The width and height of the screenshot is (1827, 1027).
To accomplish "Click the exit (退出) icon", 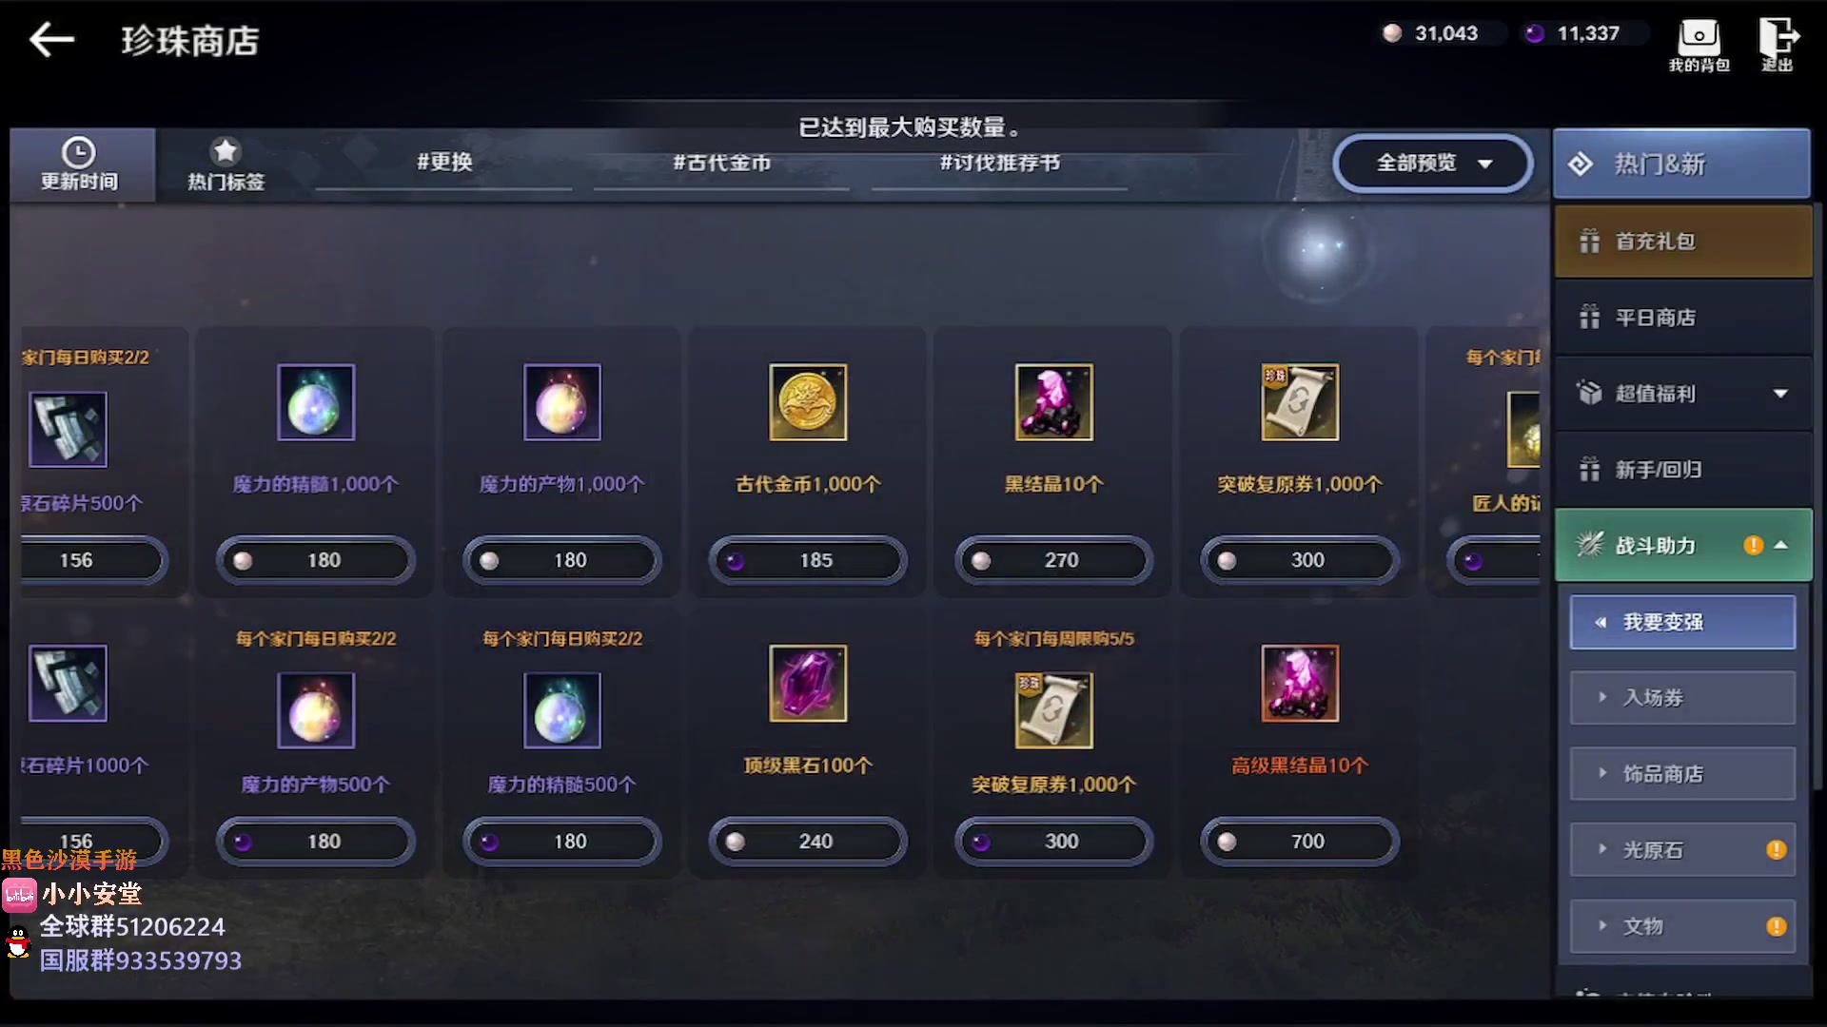I will pos(1778,38).
